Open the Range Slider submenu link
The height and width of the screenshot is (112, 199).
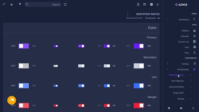pos(178,93)
